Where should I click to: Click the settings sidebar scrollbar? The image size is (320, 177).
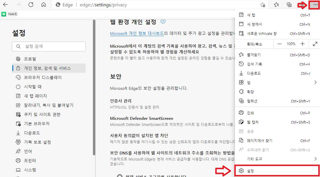coord(94,87)
